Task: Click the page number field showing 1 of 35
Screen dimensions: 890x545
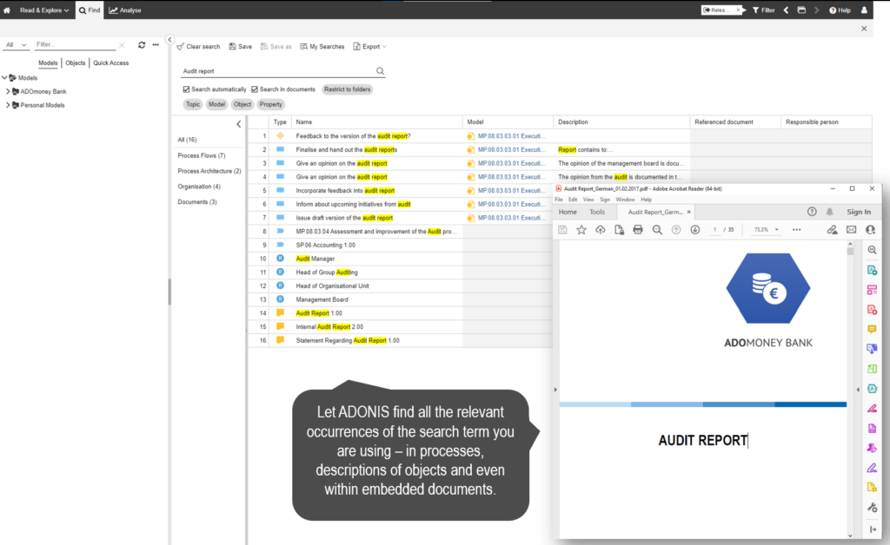Action: [714, 230]
